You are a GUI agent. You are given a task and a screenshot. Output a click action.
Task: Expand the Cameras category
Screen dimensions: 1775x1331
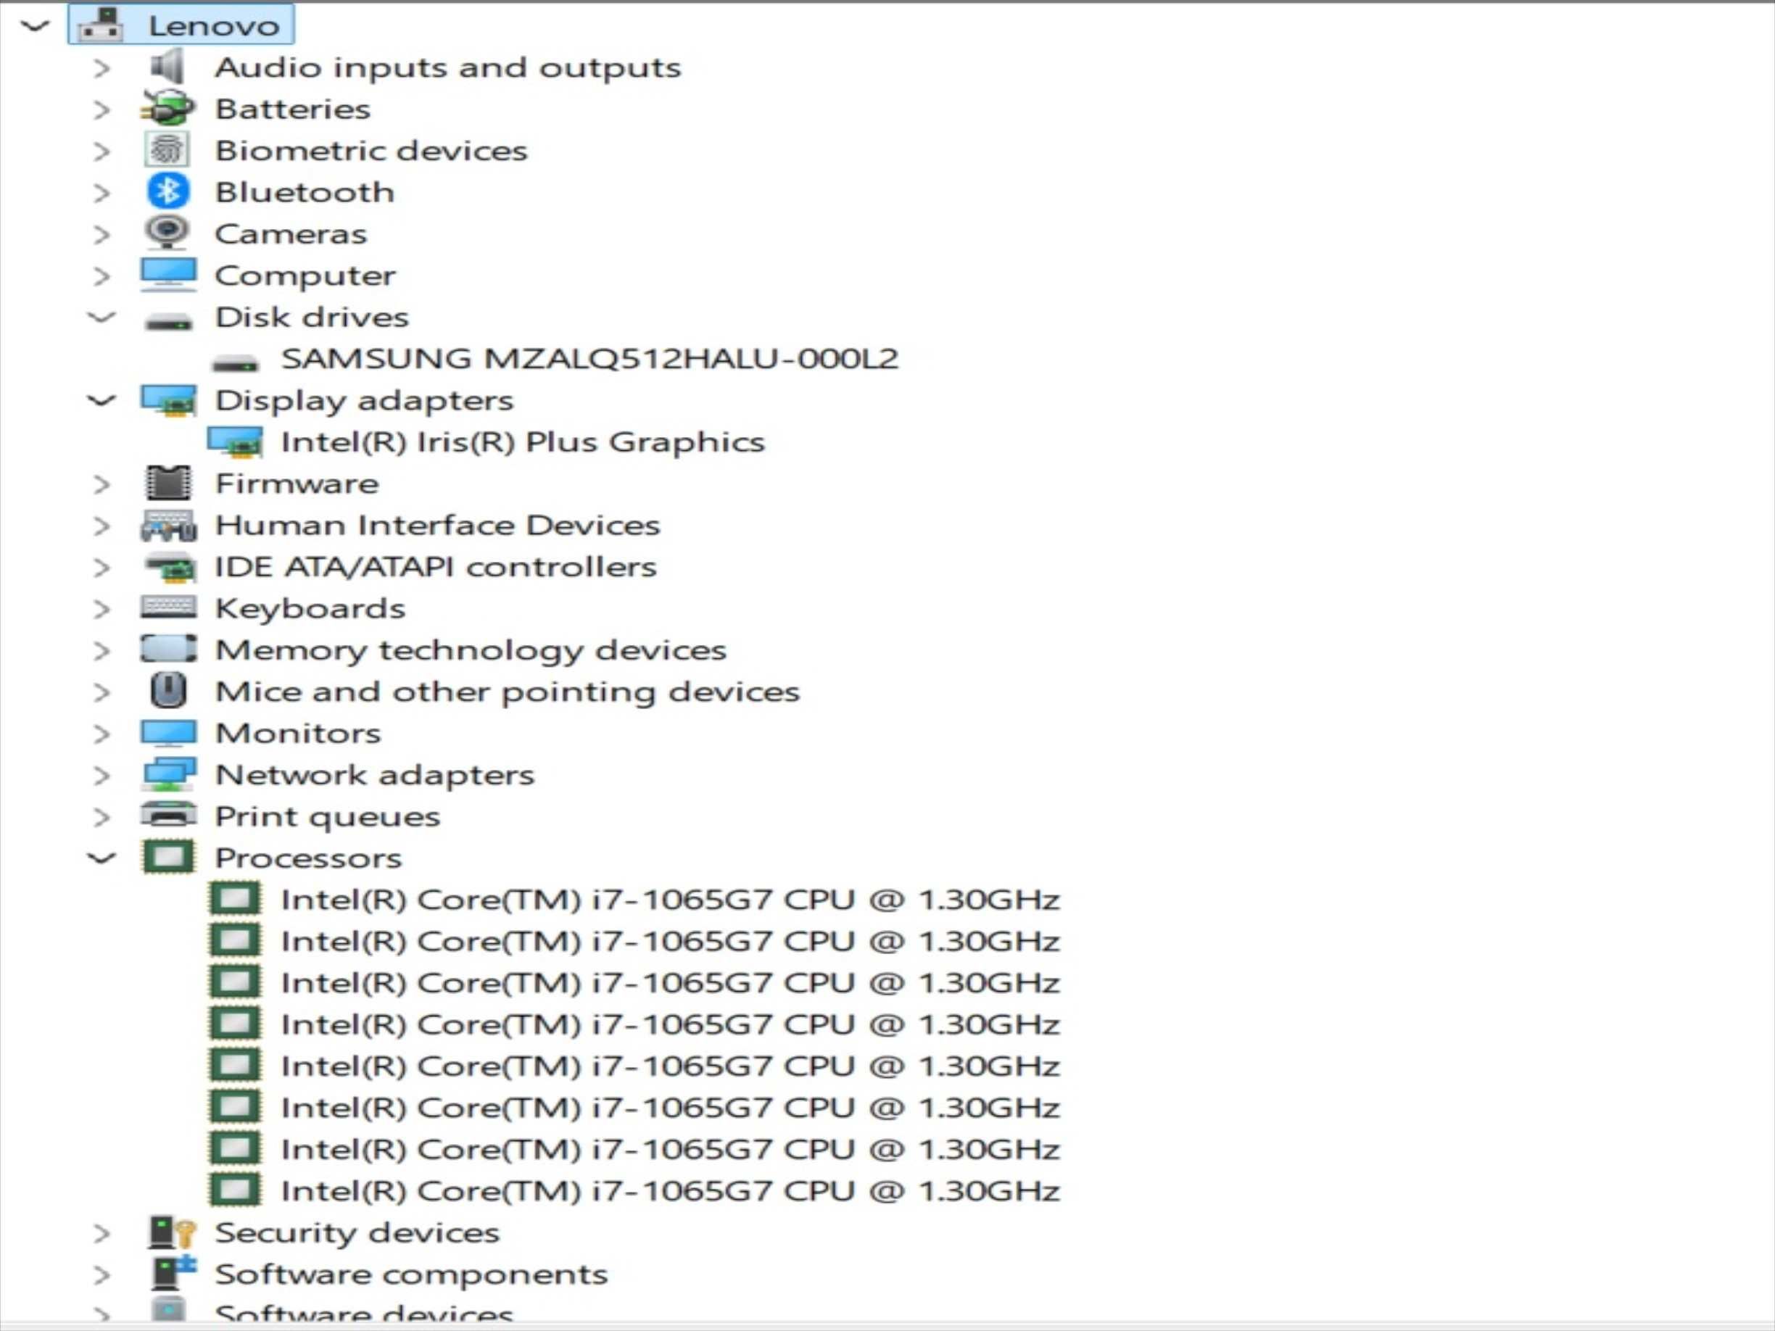(x=101, y=234)
